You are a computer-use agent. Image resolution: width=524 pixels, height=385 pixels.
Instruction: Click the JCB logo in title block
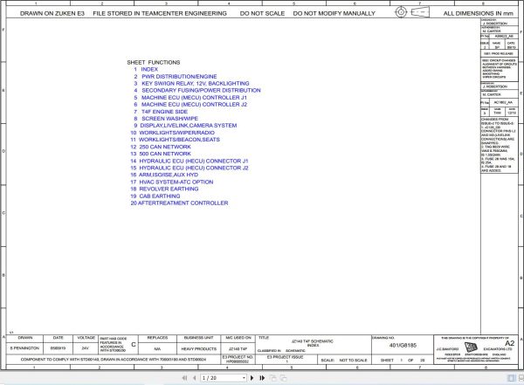pyautogui.click(x=471, y=347)
